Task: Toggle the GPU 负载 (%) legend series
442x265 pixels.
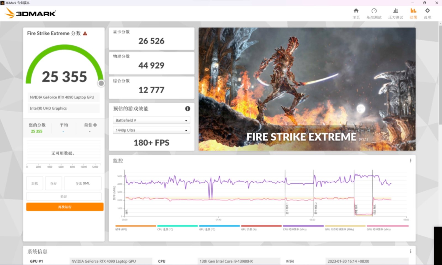Action: 261,228
